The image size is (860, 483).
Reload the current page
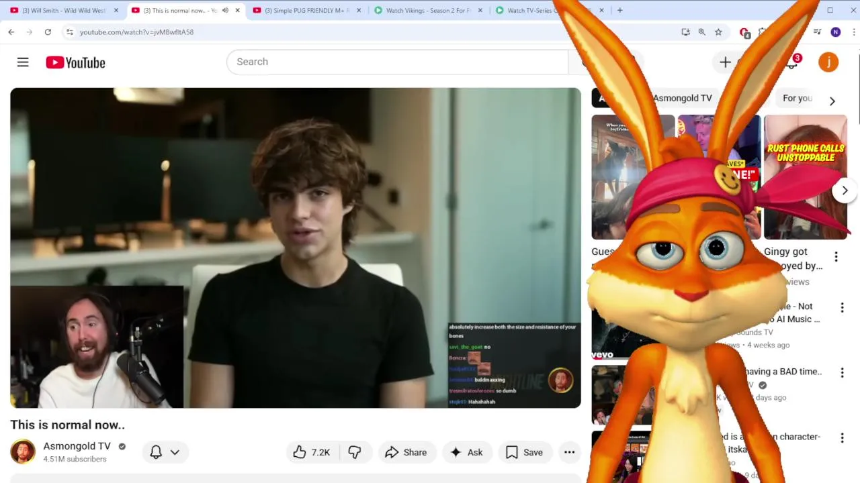coord(48,32)
